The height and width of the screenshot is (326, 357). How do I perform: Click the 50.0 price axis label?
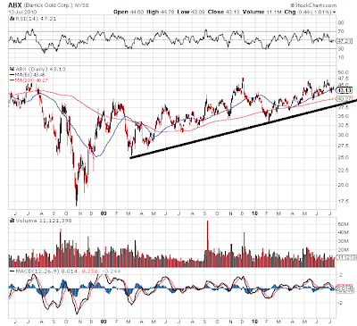coord(344,72)
